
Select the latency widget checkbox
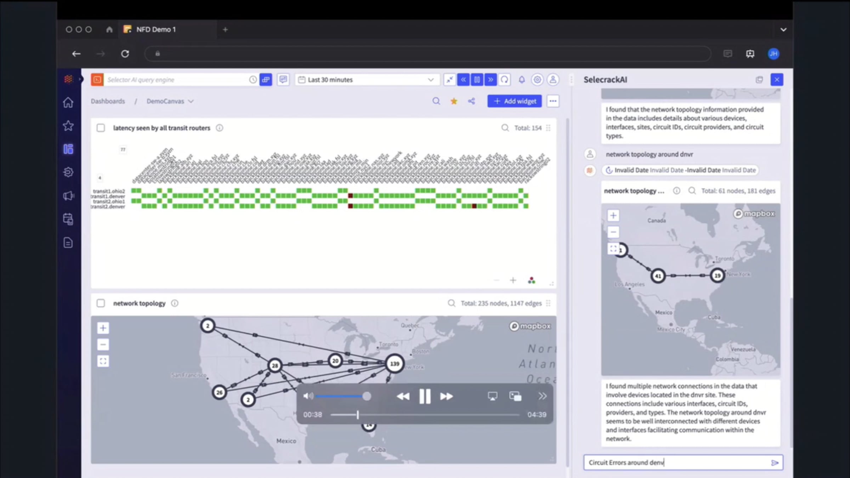(x=101, y=128)
